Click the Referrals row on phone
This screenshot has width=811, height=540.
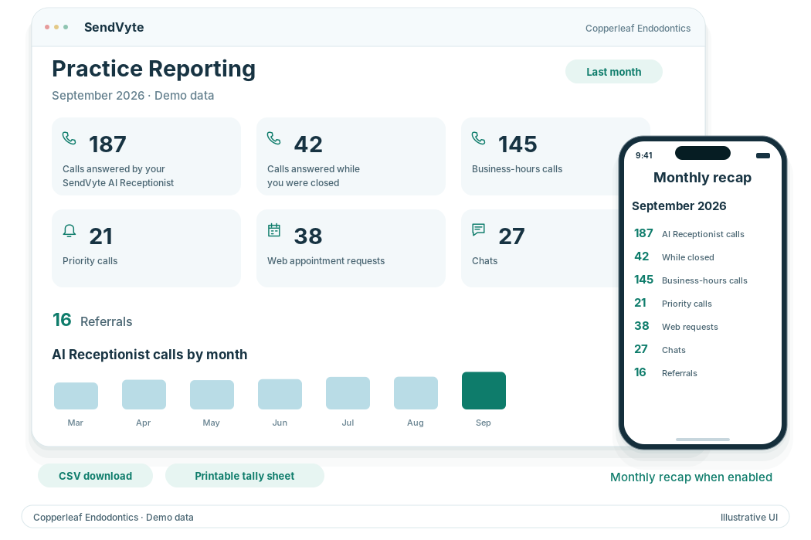coord(666,373)
